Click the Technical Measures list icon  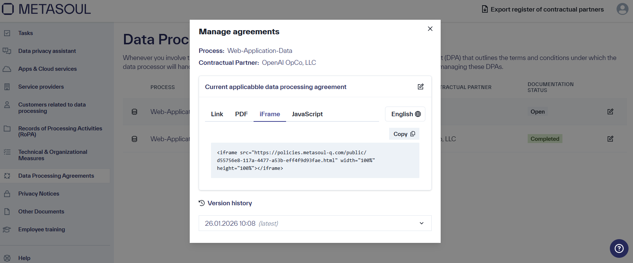[x=7, y=152]
